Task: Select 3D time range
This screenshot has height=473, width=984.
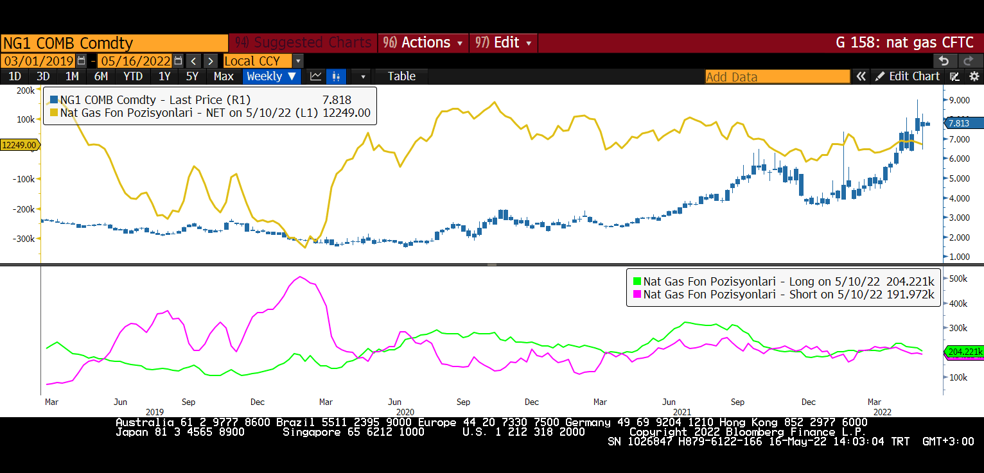Action: [43, 76]
